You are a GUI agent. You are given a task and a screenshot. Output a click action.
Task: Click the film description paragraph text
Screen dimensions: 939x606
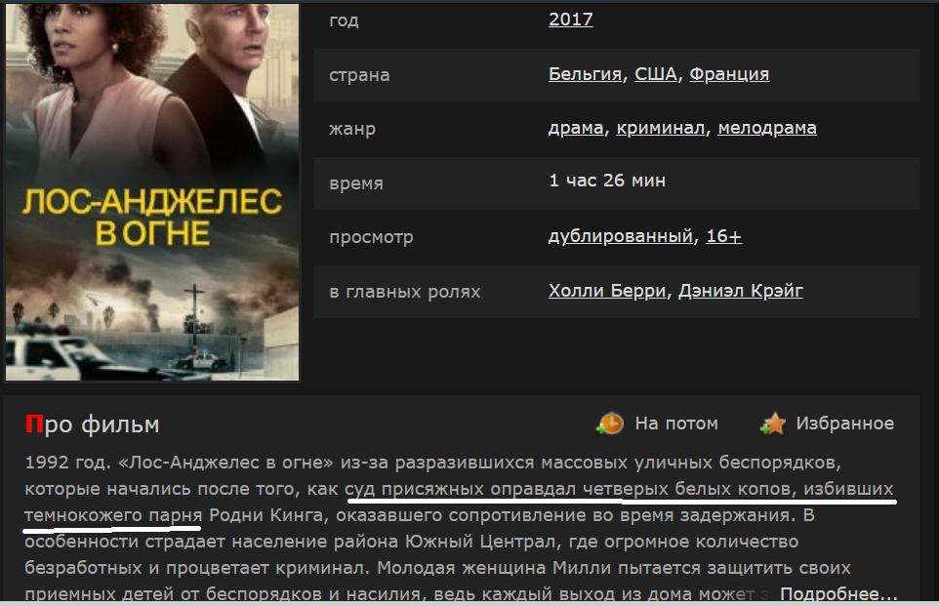click(461, 528)
